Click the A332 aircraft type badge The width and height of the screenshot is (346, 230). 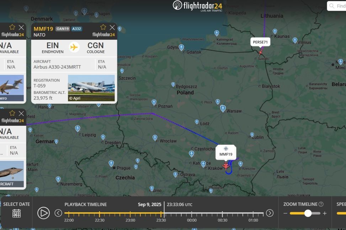pyautogui.click(x=76, y=29)
